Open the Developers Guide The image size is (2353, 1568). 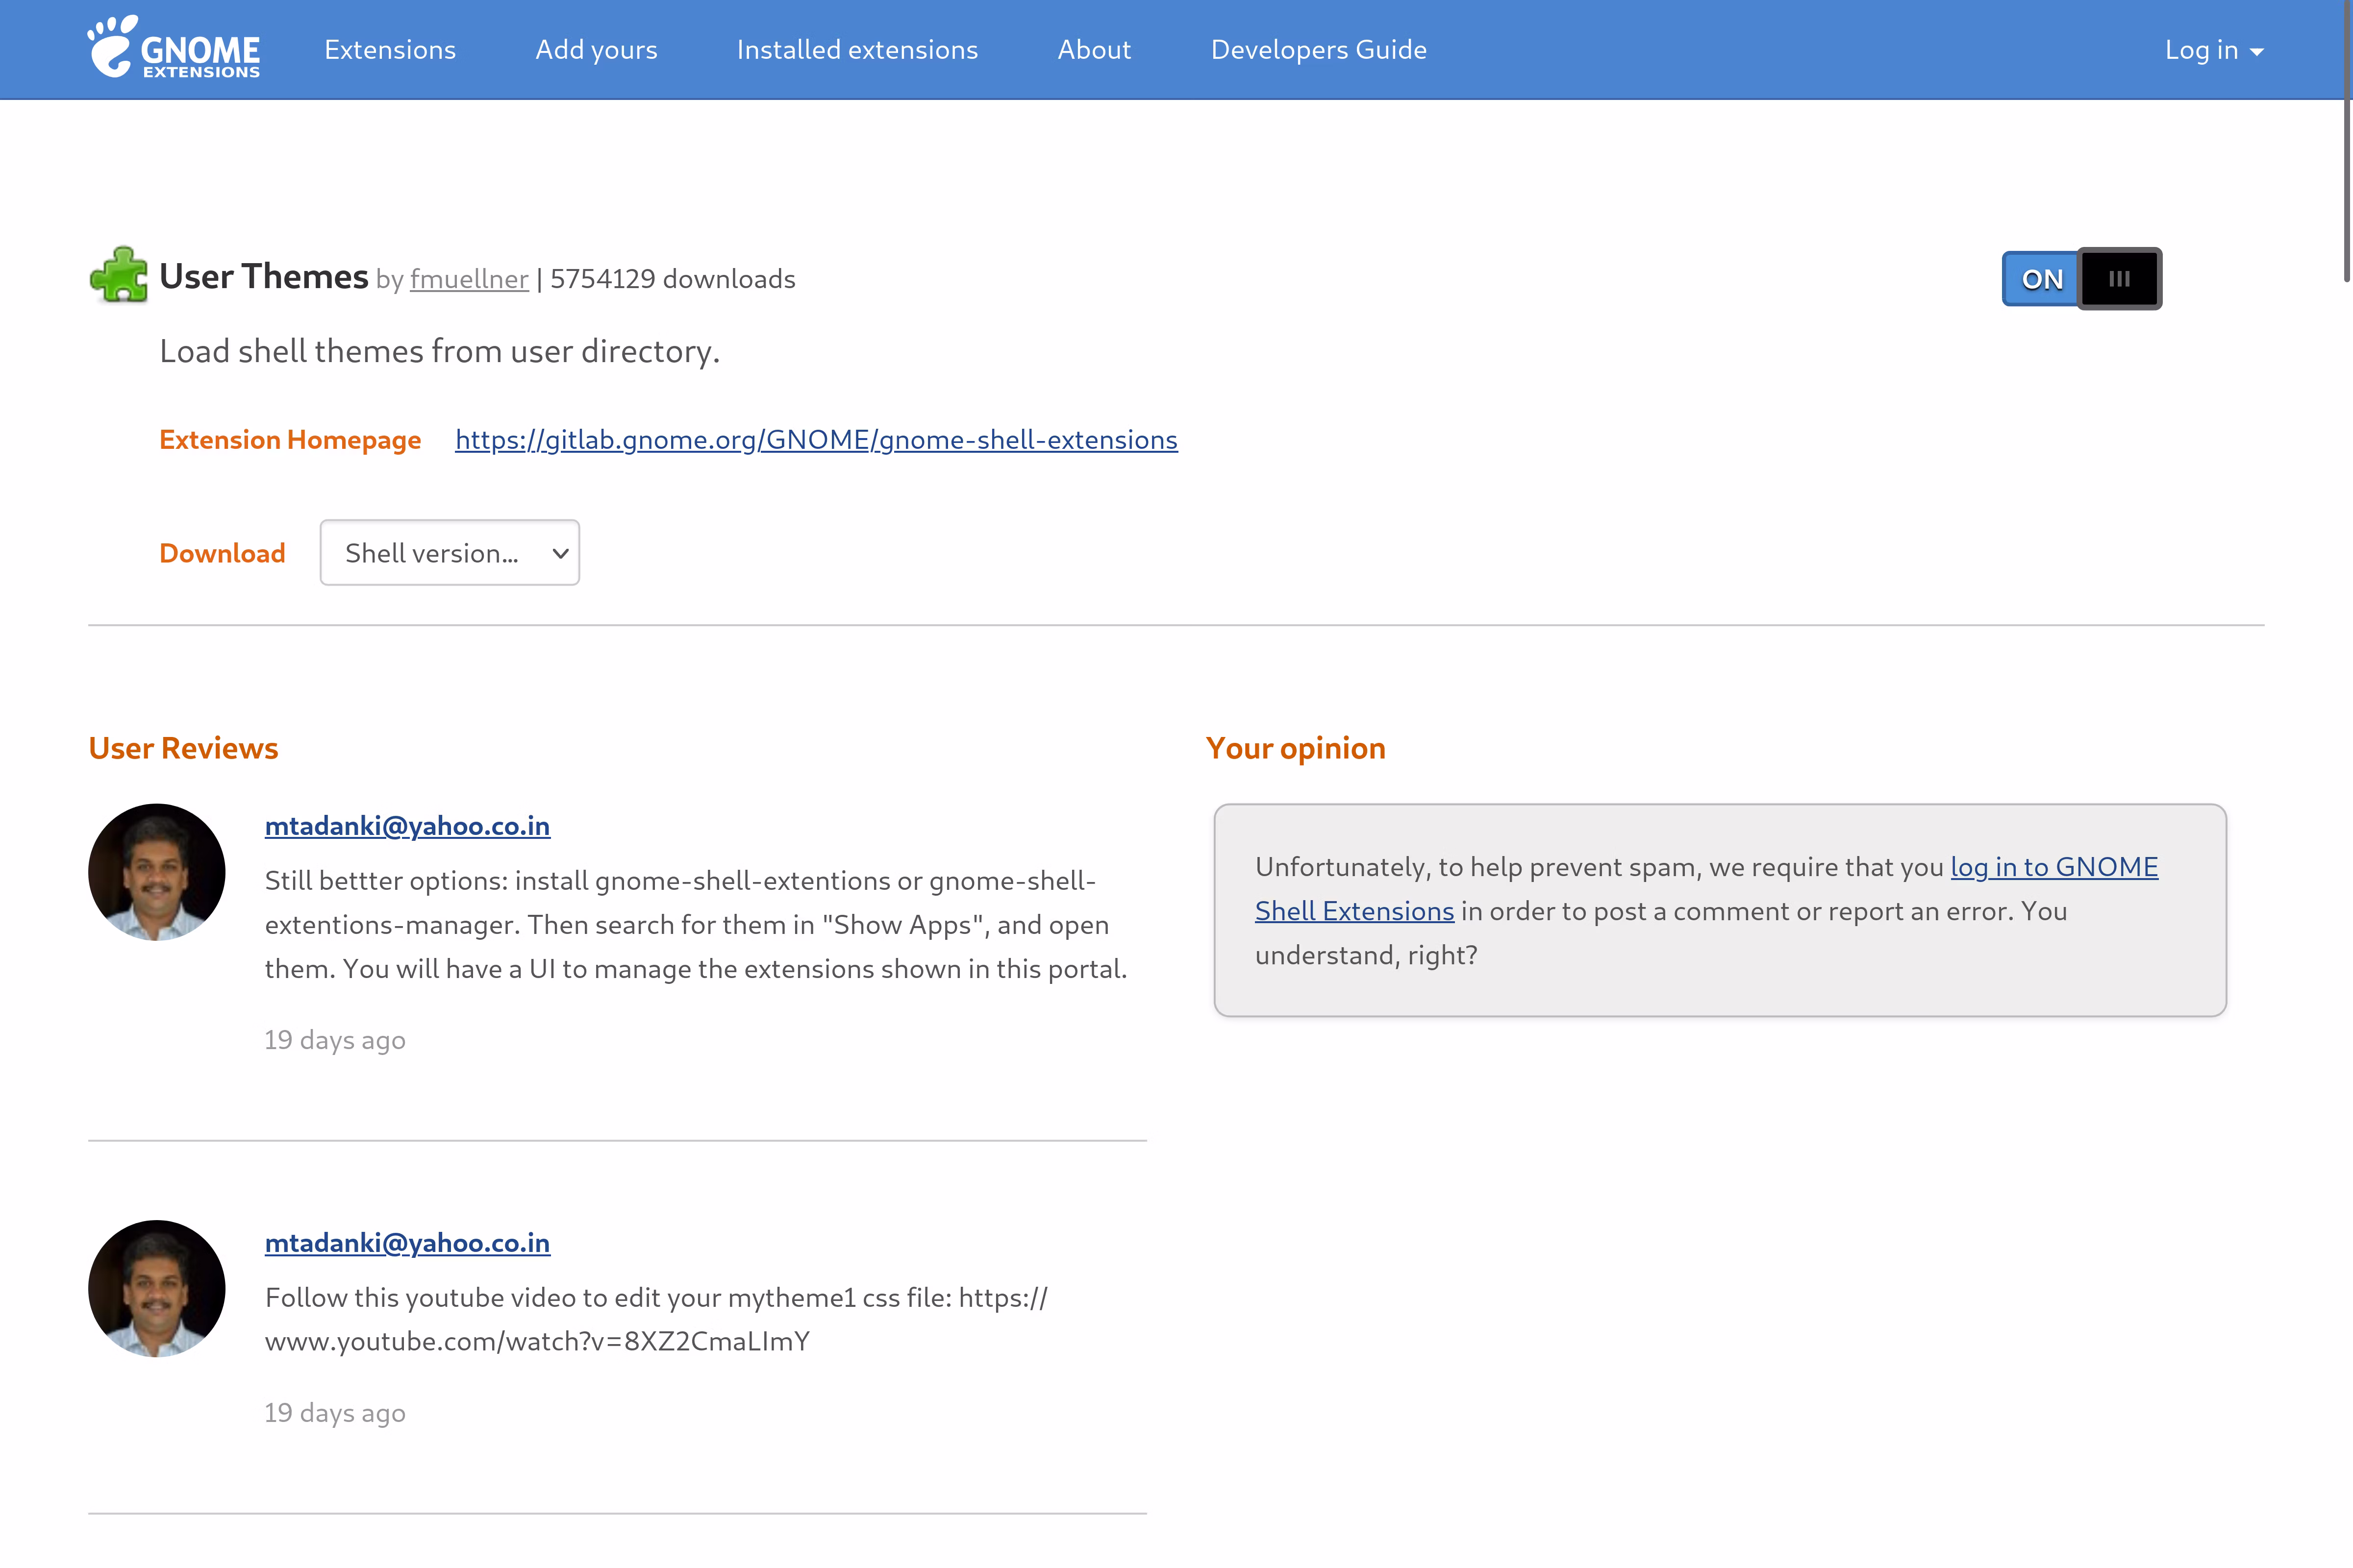(1319, 50)
